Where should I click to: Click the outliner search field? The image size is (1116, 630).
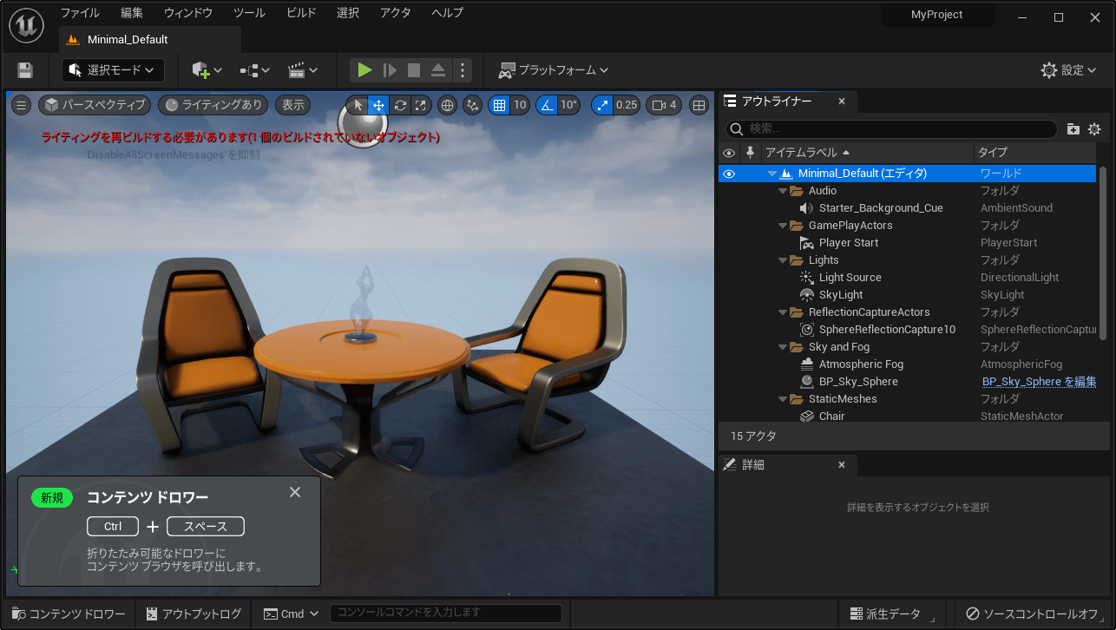892,128
